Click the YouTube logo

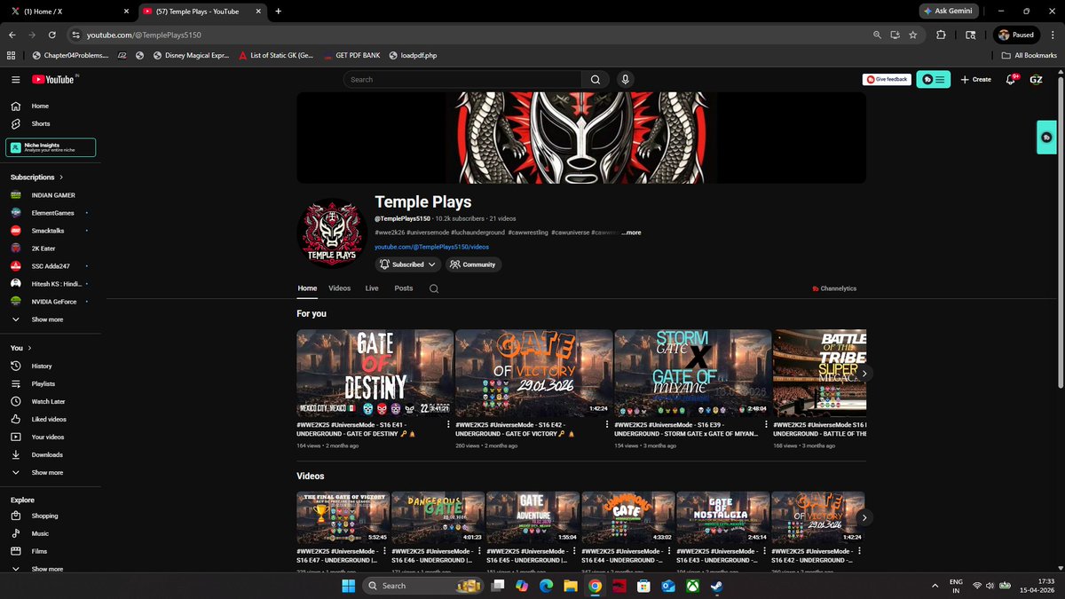pos(55,79)
